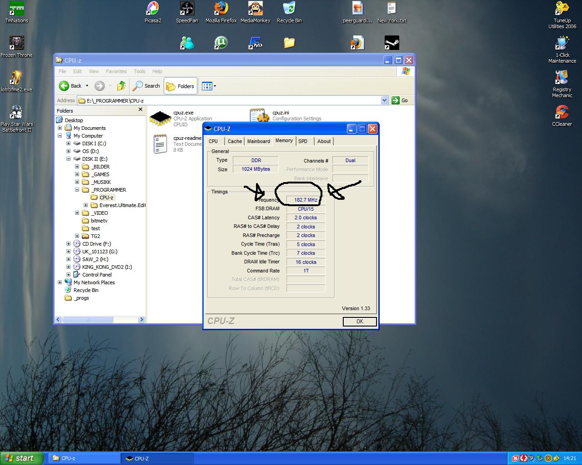Click the system tray clock
582x465 pixels.
570,458
